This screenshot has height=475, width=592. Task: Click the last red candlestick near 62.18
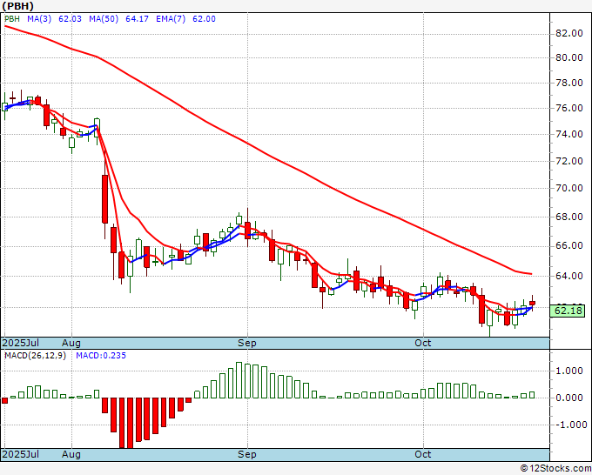tap(532, 303)
